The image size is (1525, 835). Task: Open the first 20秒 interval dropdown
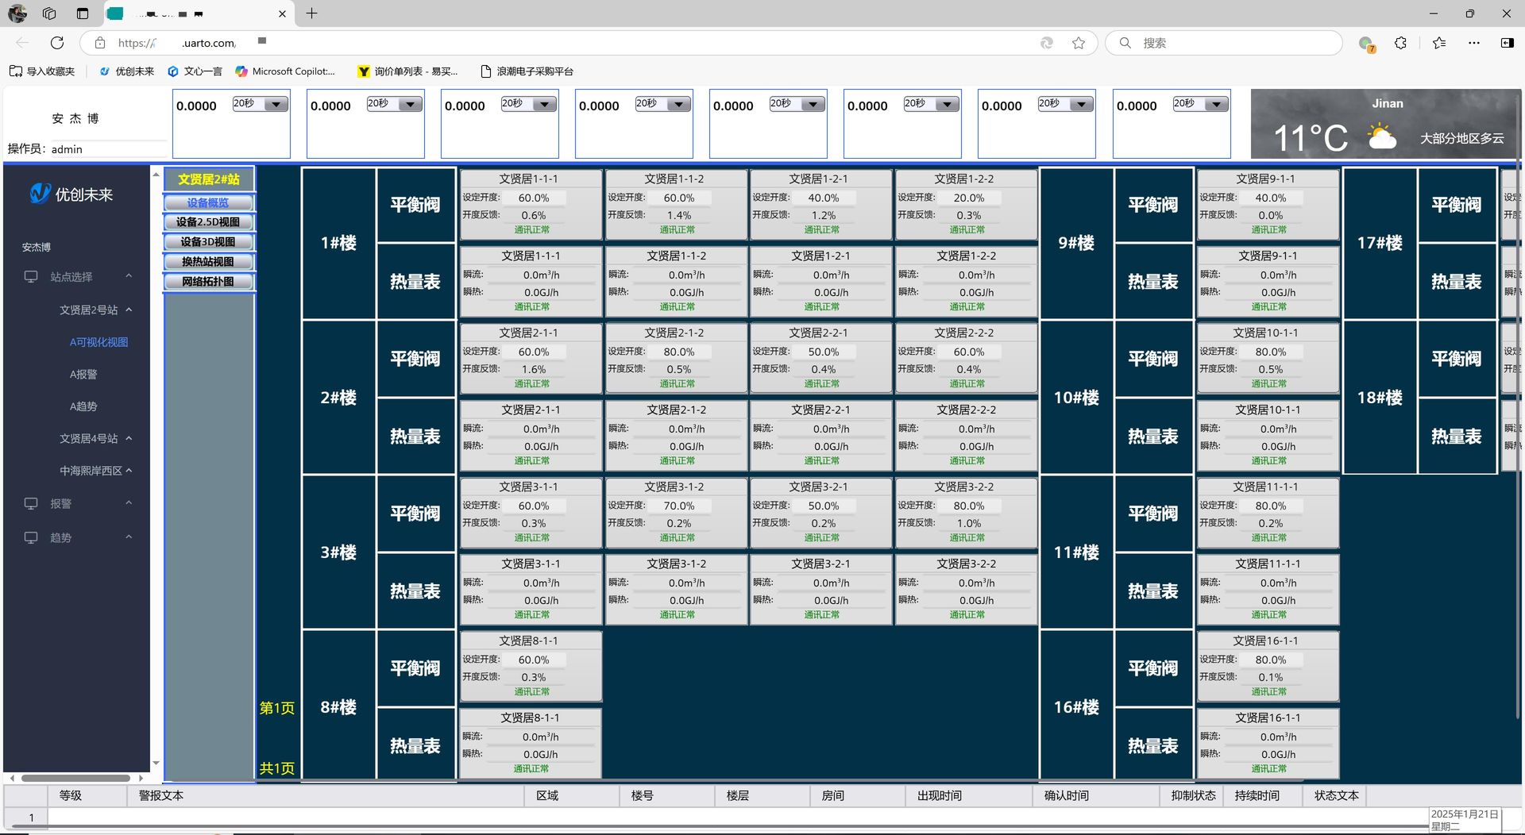(x=276, y=105)
